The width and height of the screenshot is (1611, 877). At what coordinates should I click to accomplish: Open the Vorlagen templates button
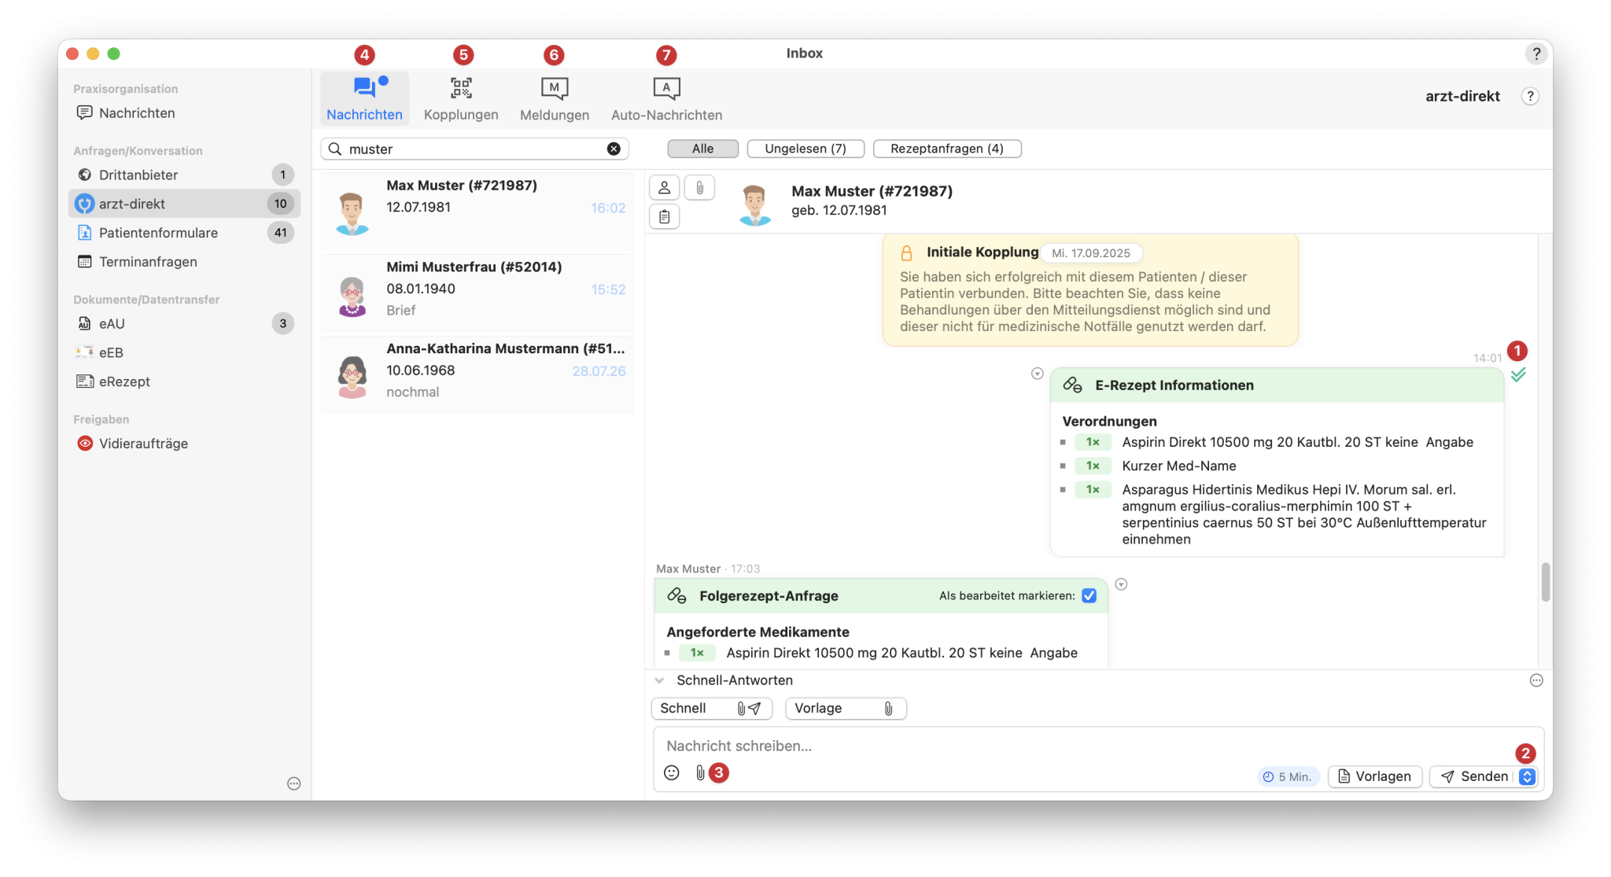pos(1375,776)
